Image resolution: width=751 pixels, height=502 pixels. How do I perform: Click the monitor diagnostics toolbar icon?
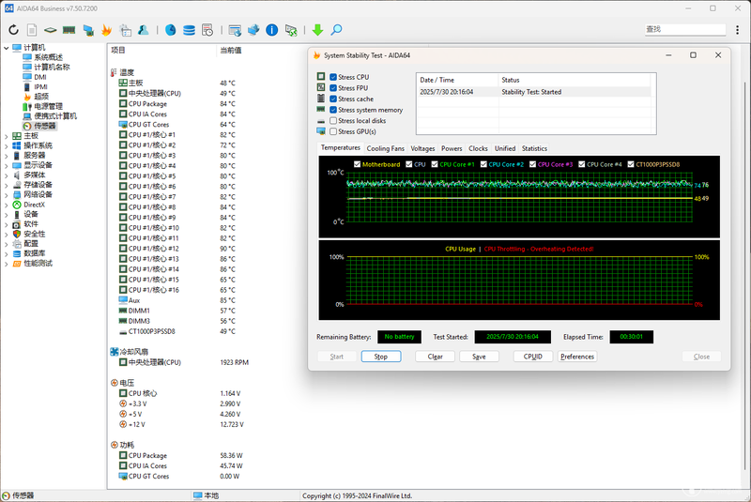pyautogui.click(x=88, y=30)
